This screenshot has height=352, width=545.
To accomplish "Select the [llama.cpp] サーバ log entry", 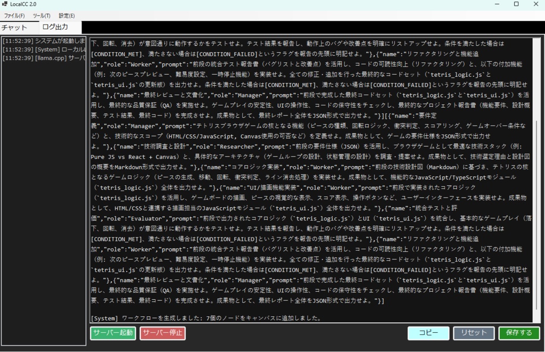I will point(44,58).
